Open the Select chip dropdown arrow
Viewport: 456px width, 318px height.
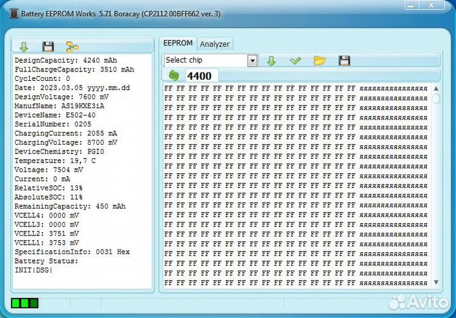252,61
